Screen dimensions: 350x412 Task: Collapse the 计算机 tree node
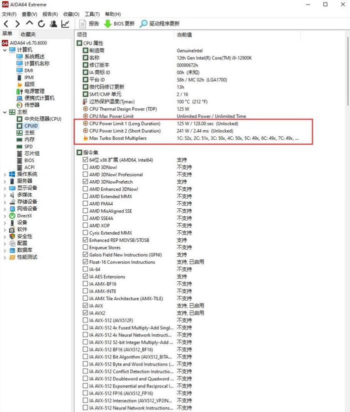click(4, 50)
